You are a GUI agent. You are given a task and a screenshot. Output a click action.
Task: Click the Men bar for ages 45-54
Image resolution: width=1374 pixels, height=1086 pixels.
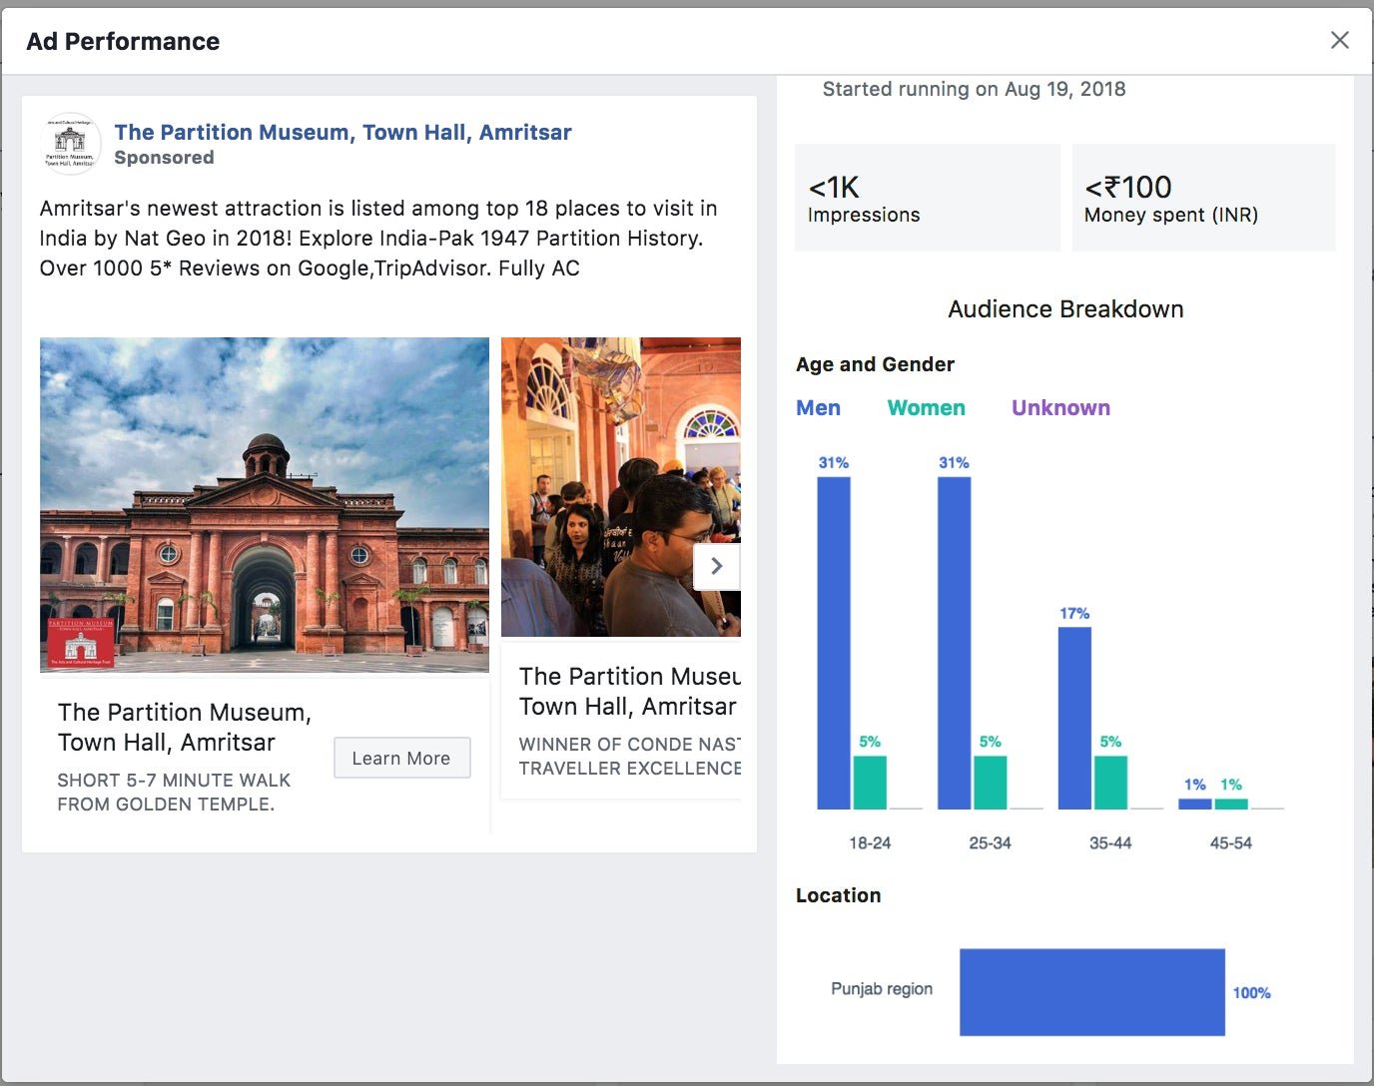click(1195, 804)
